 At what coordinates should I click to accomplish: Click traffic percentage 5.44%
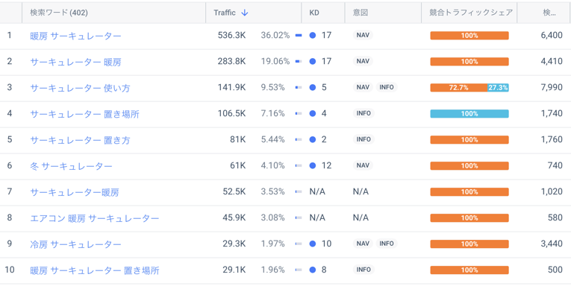point(272,139)
